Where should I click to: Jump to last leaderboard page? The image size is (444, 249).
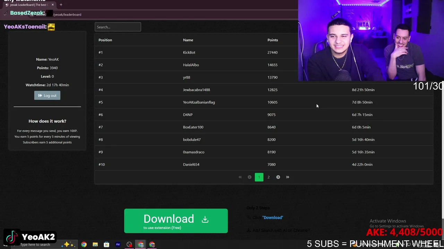coord(288,177)
